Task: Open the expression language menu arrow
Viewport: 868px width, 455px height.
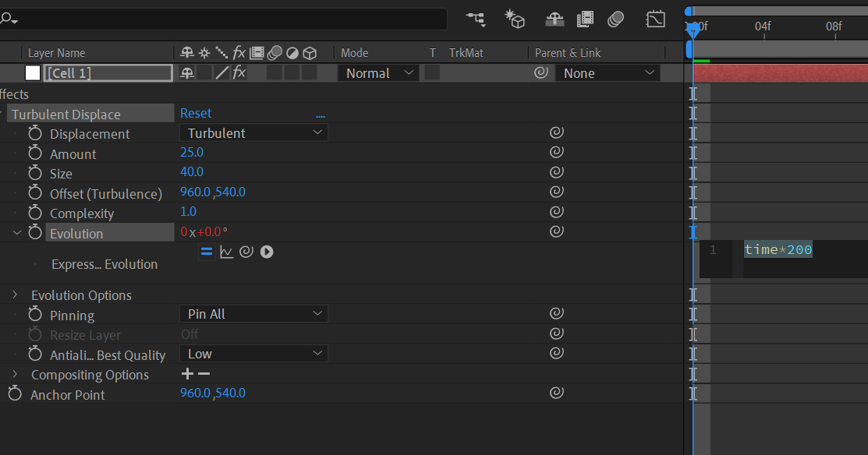Action: (267, 252)
